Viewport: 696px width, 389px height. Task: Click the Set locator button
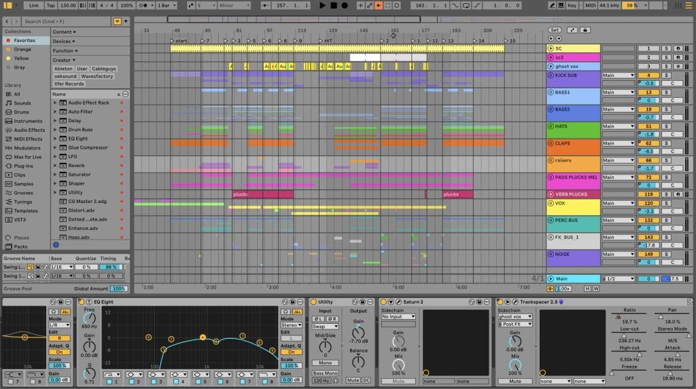[x=555, y=30]
